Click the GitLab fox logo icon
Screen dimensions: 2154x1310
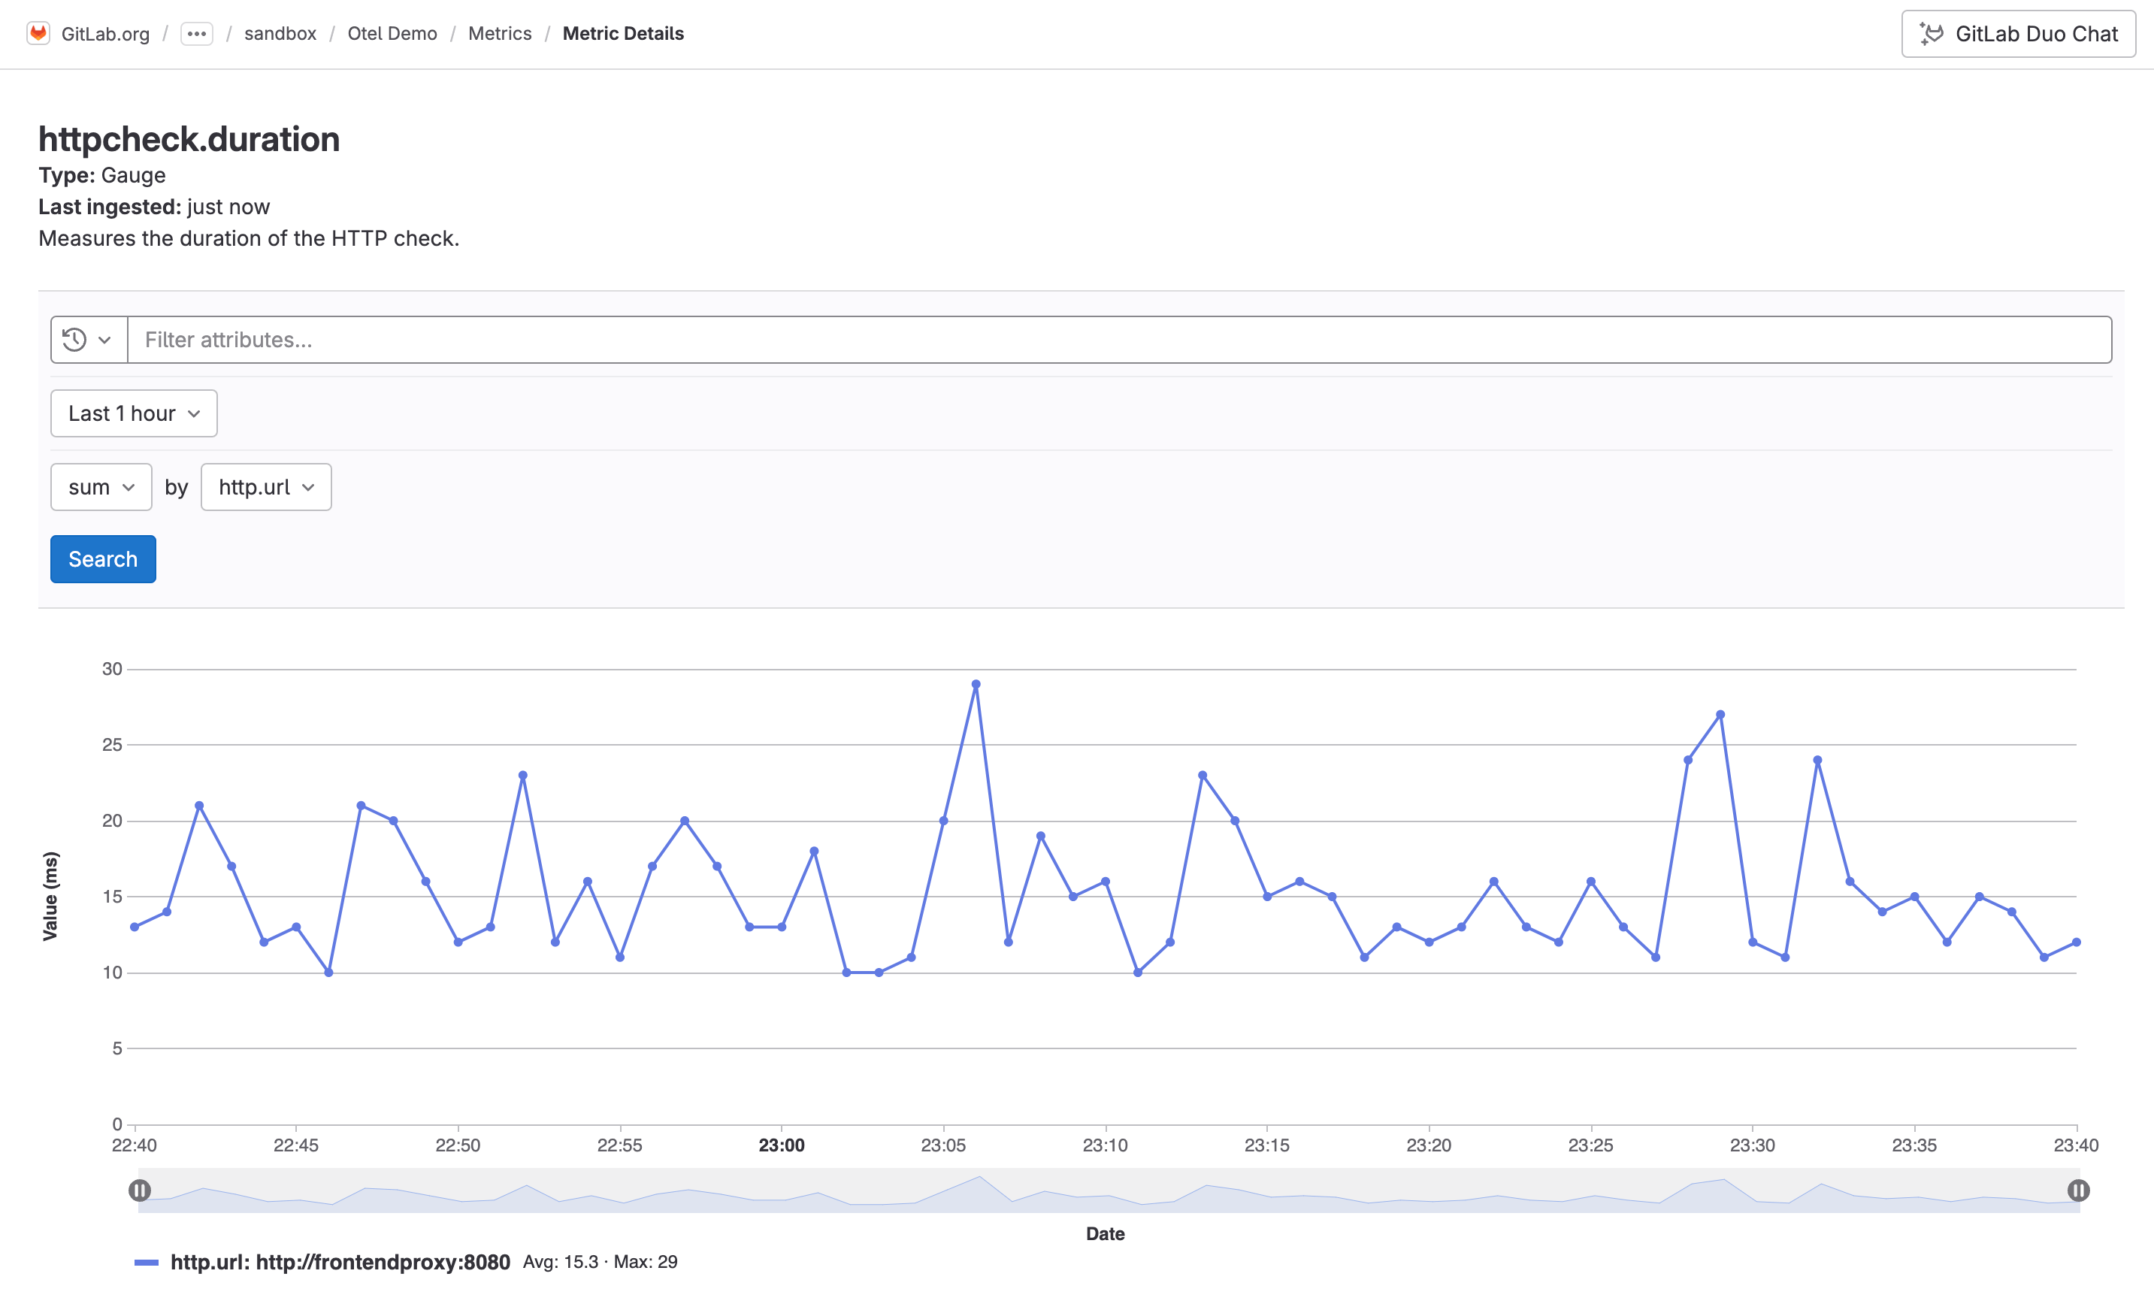[x=38, y=33]
